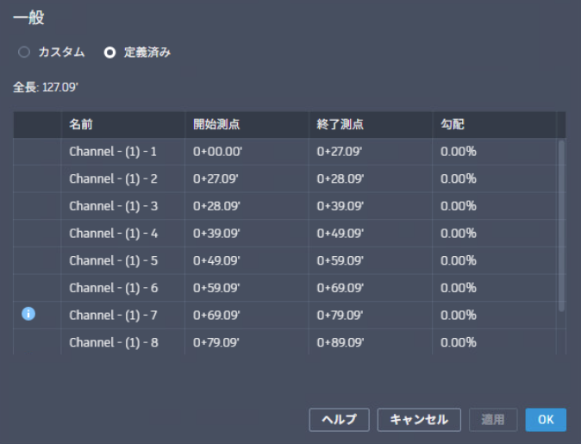581x444 pixels.
Task: Select the Channel - (1) - 8 row
Action: point(113,342)
